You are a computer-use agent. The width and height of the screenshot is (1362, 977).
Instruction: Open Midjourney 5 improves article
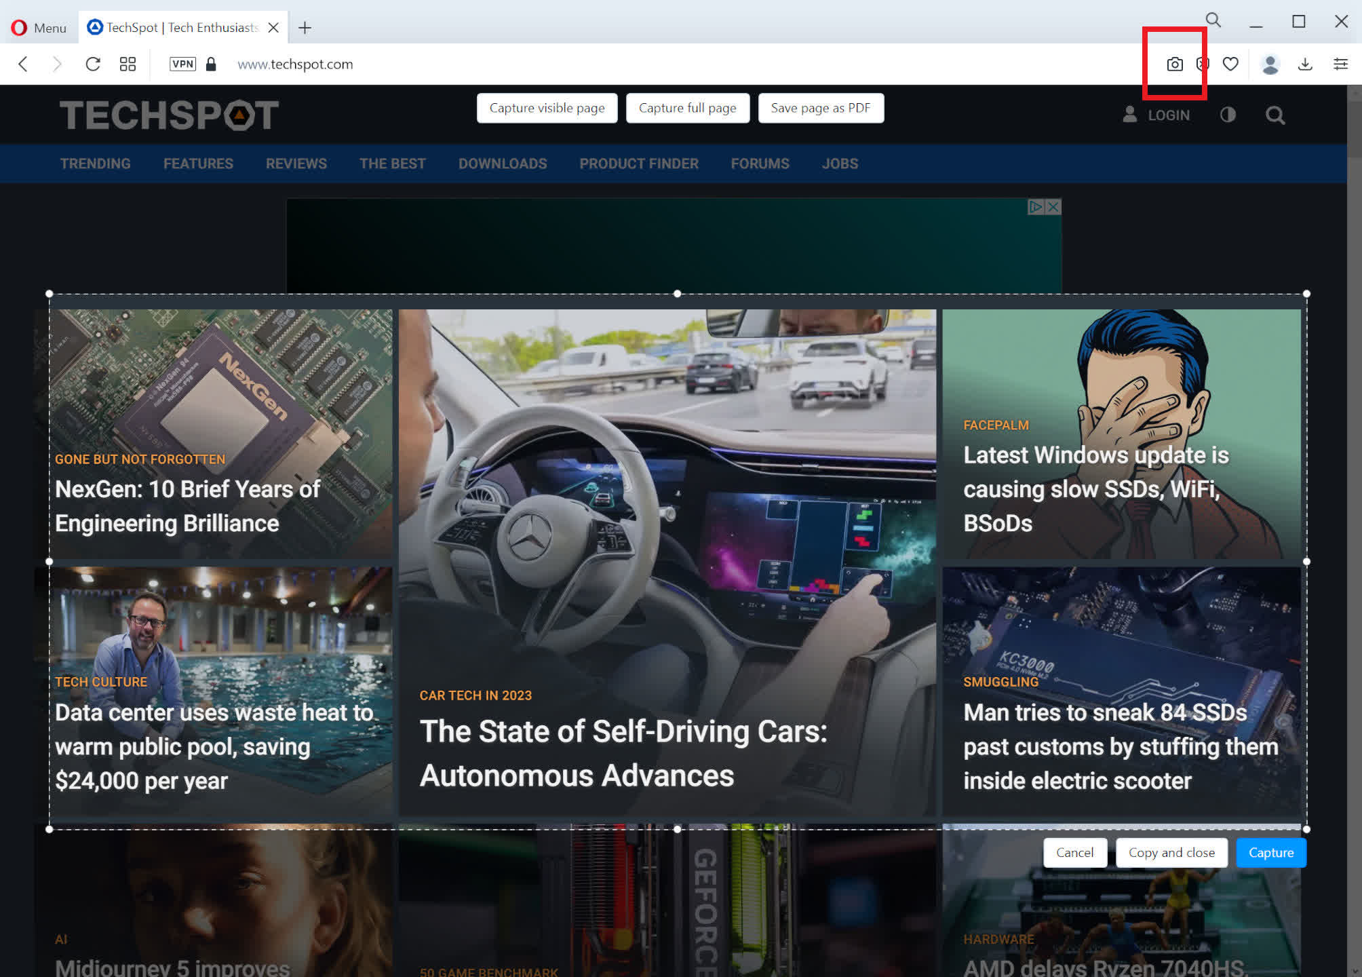click(x=172, y=967)
